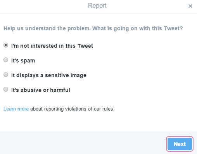The image size is (197, 154).
Task: Choose the "It's spam" radio button
Action: (6, 60)
